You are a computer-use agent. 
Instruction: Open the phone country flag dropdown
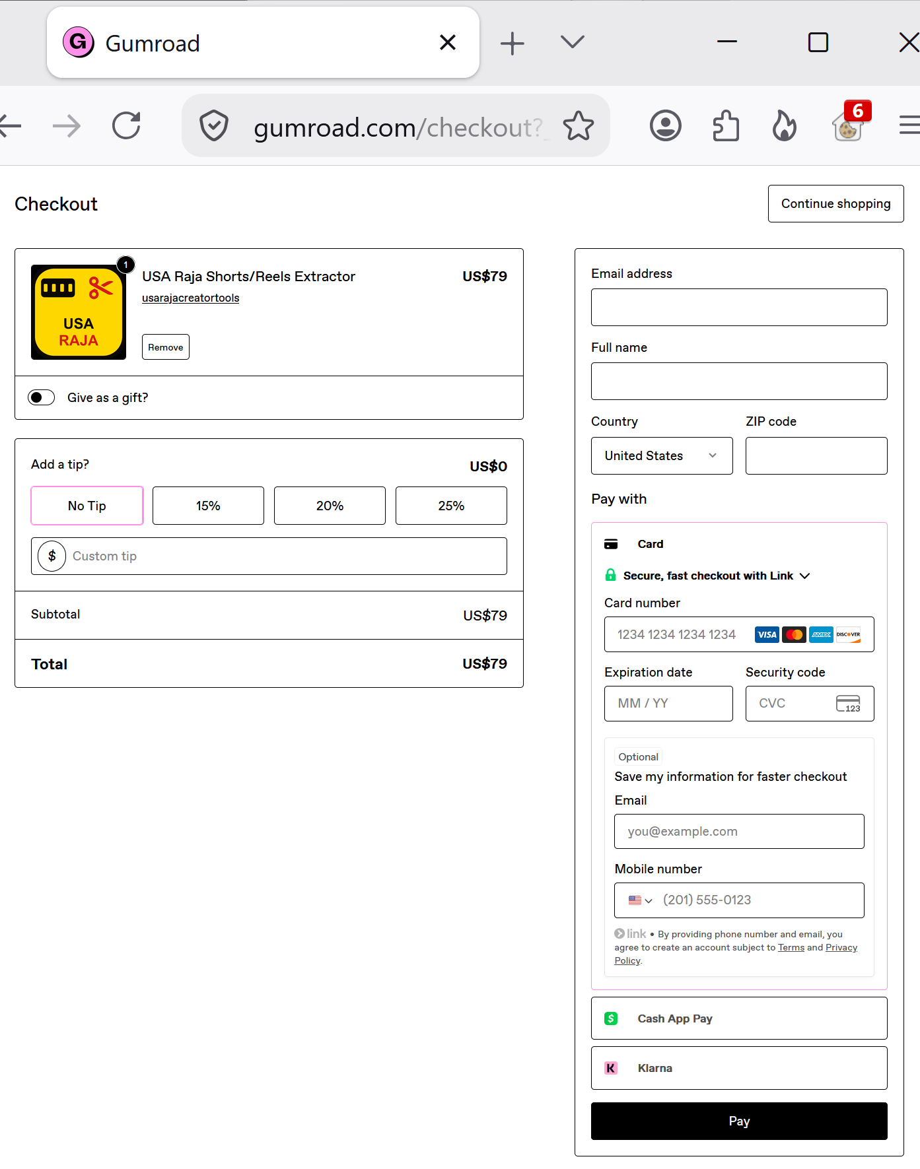[x=641, y=900]
